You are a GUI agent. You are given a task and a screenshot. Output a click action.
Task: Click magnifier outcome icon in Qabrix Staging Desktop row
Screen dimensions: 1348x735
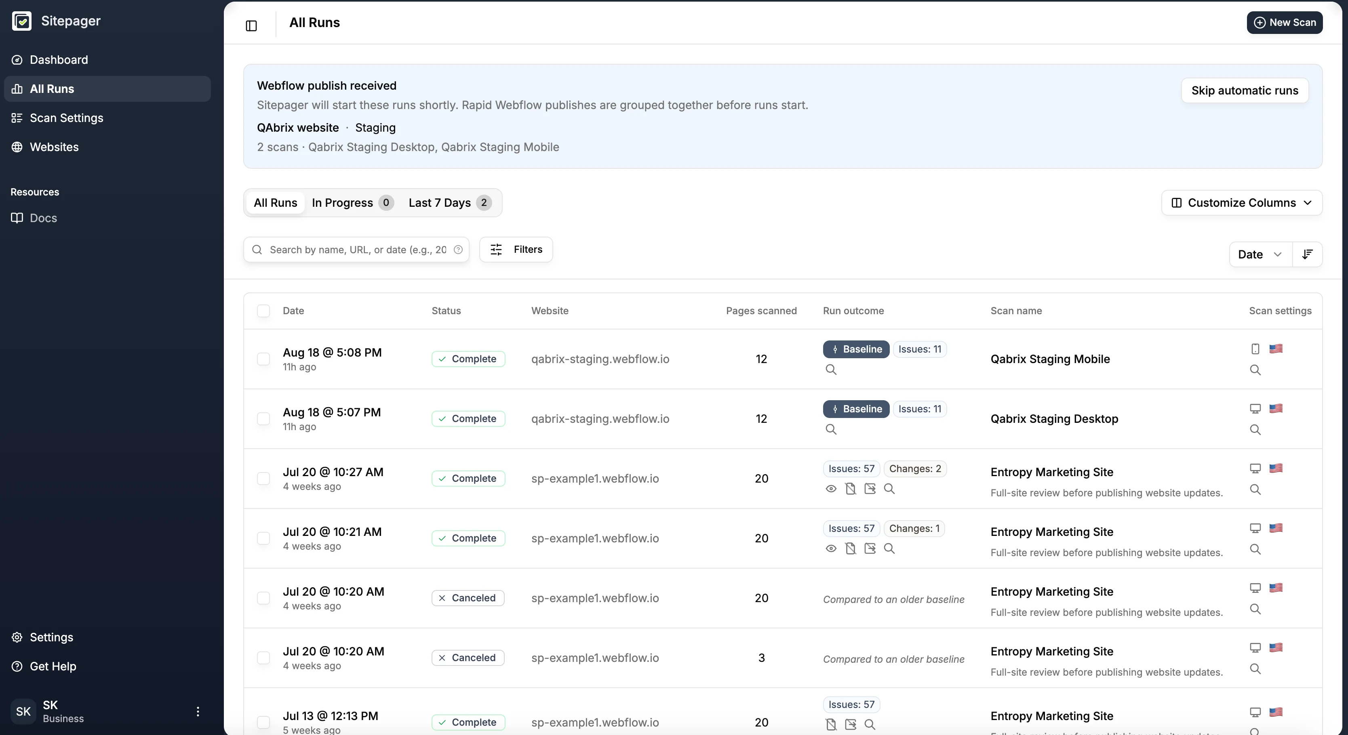831,429
